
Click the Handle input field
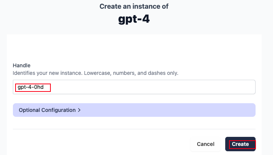[x=134, y=87]
